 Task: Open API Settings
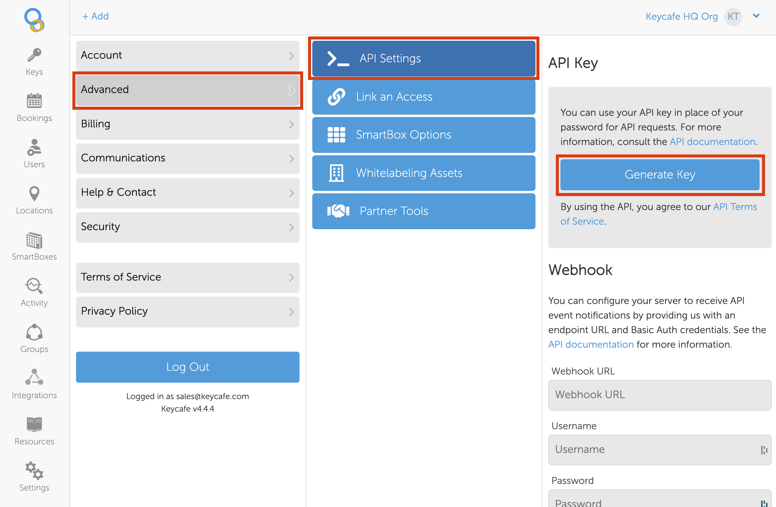point(424,59)
